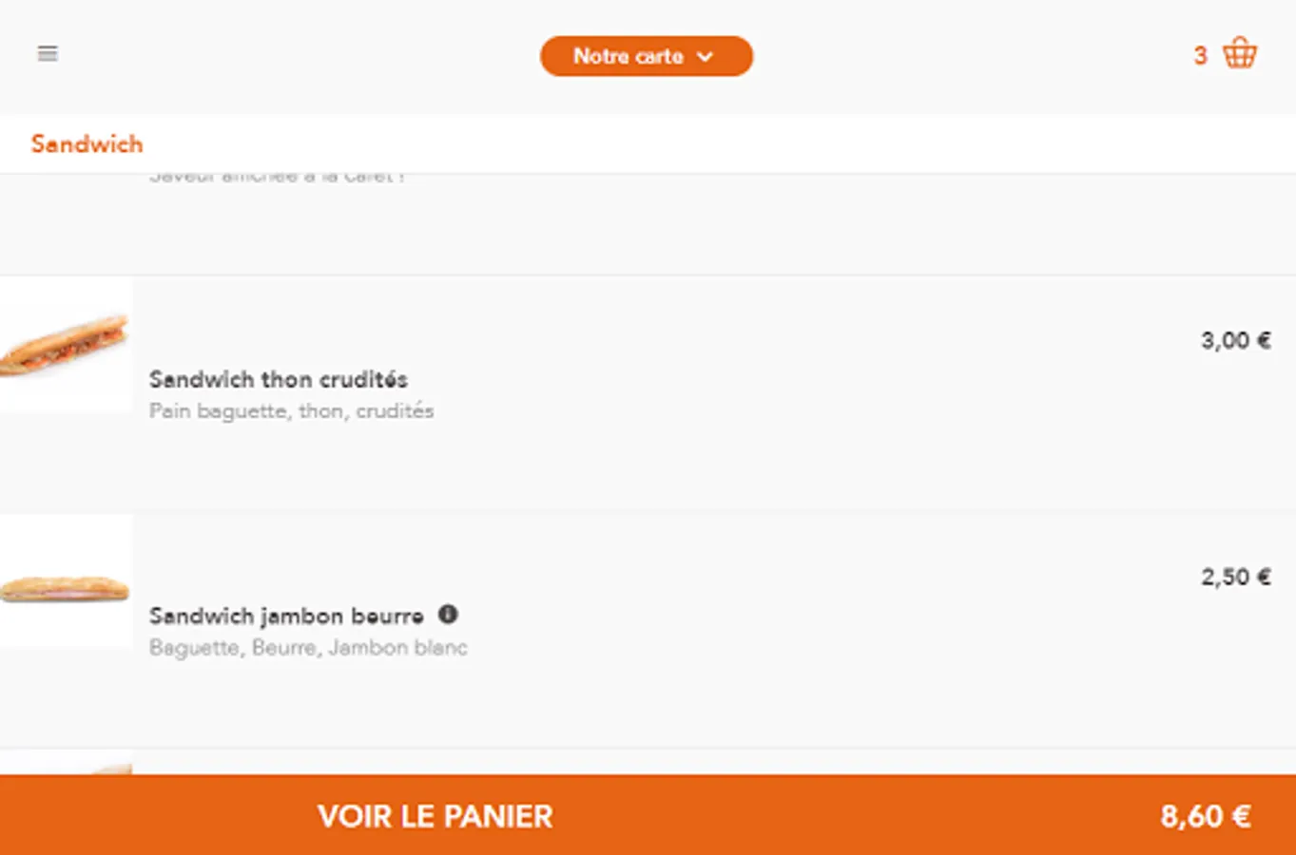This screenshot has width=1296, height=855.
Task: Show info for Sandwich jambon beurre
Action: 448,615
